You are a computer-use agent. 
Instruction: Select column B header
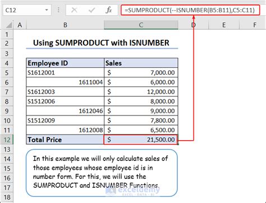click(65, 25)
